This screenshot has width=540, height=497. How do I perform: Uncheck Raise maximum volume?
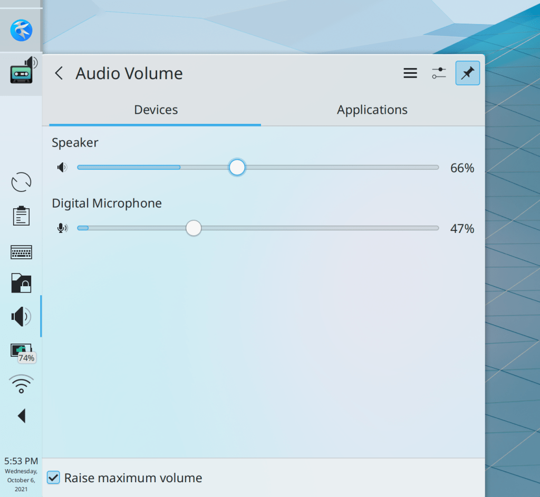coord(53,478)
